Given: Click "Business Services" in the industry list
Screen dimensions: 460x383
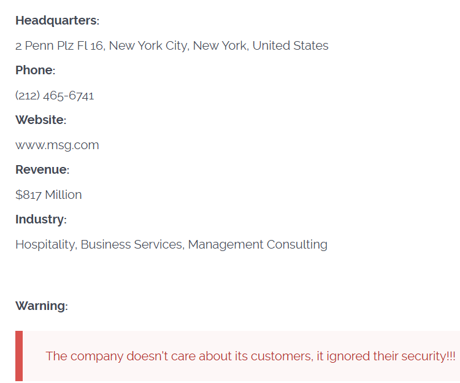Looking at the screenshot, I should (x=132, y=244).
